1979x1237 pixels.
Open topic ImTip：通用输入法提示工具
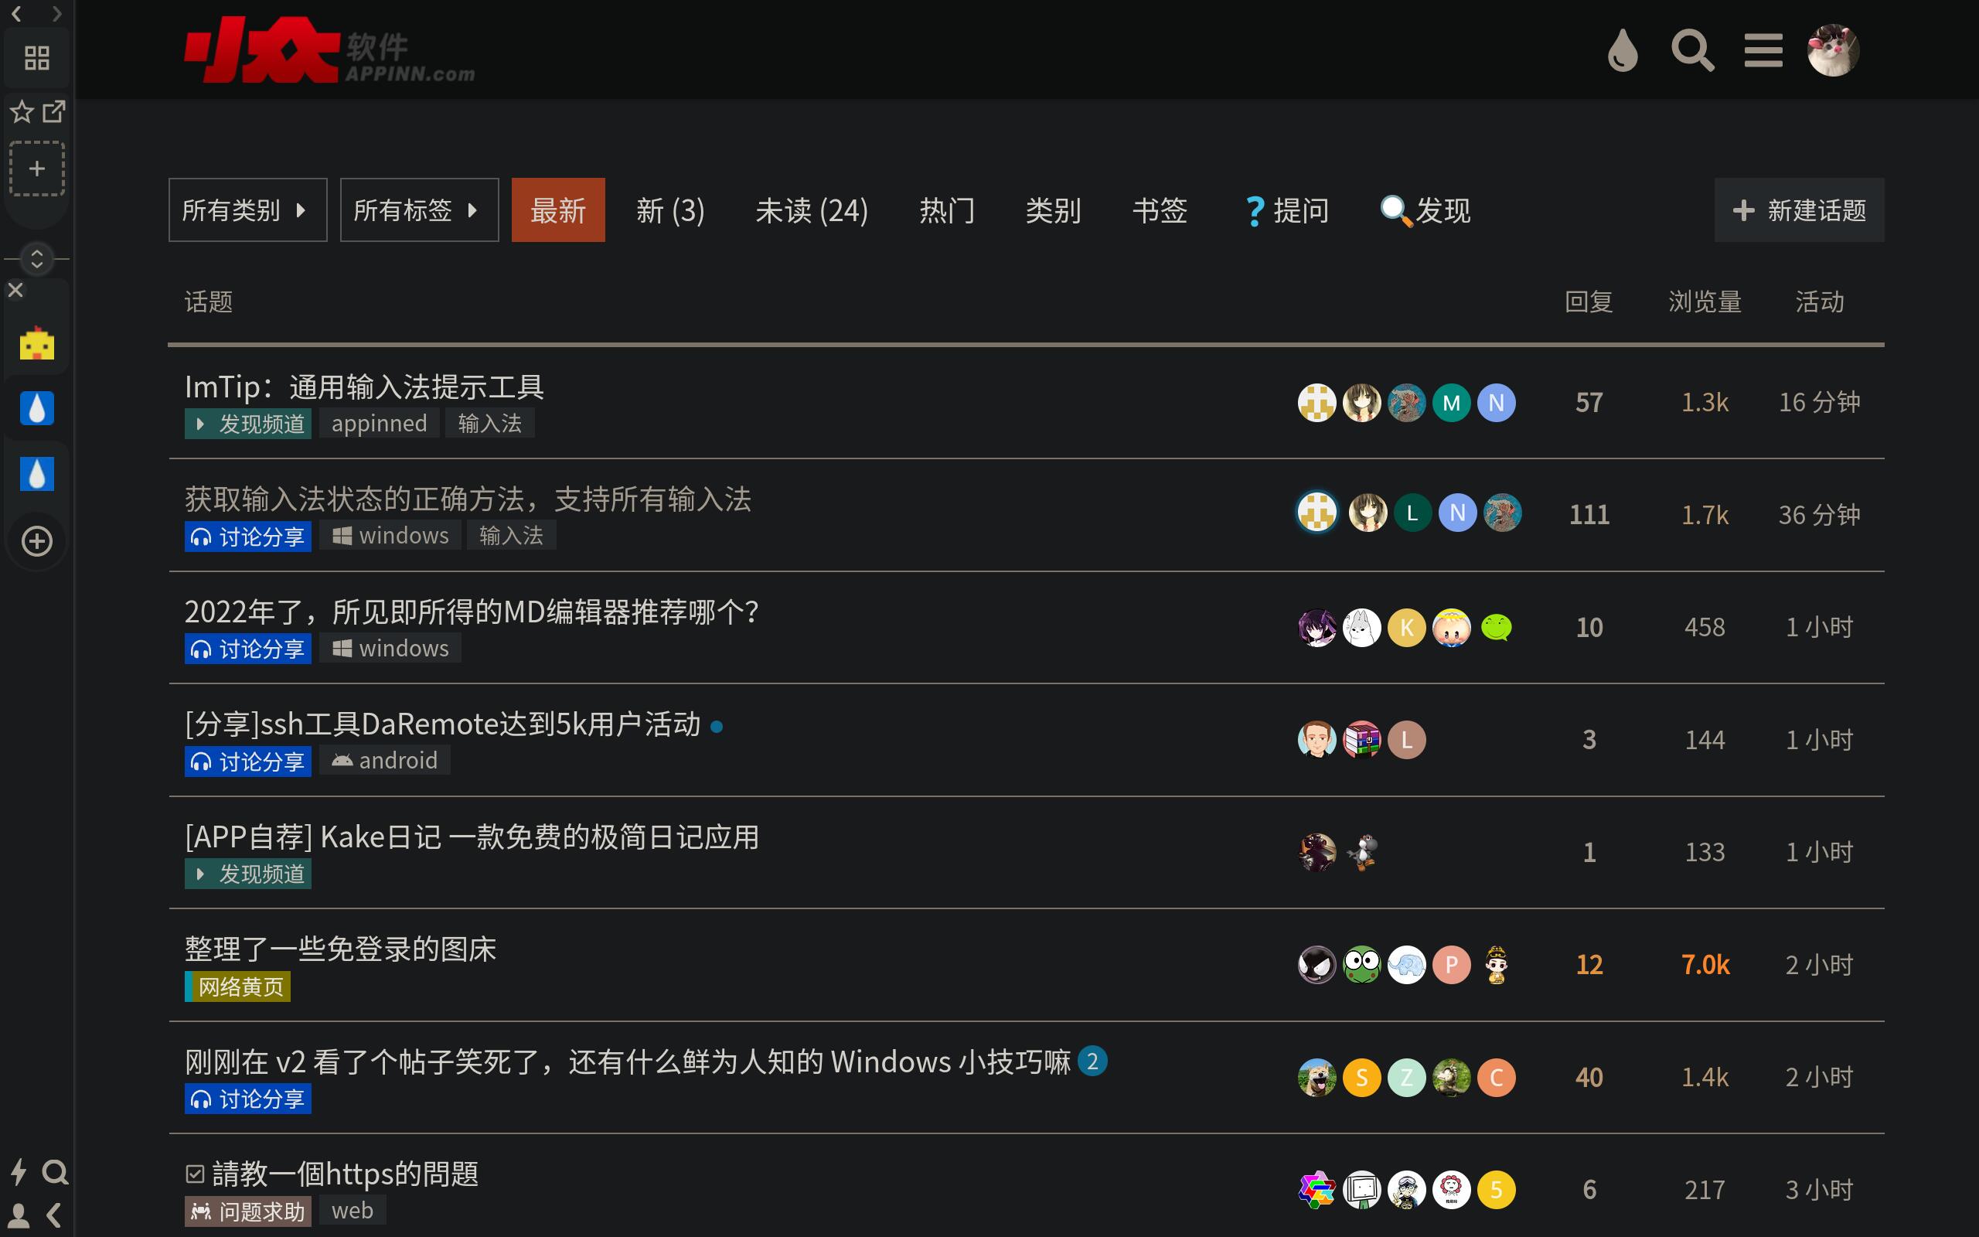coord(364,386)
